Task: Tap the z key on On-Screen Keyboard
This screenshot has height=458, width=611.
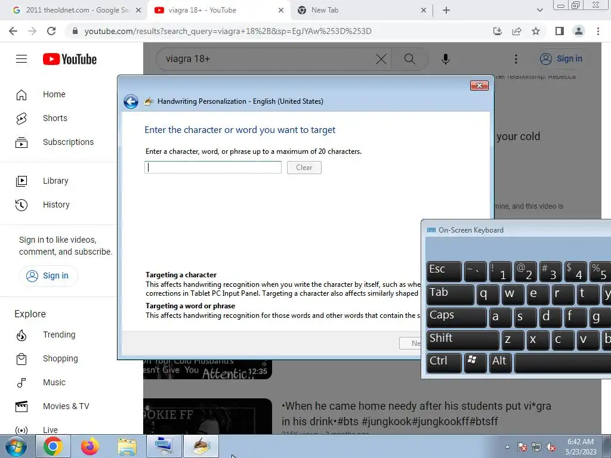Action: (513, 340)
